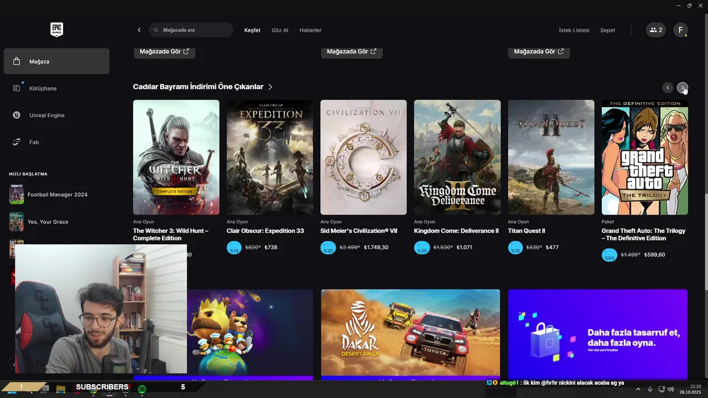Open the Dakar Desert Rally banner
The height and width of the screenshot is (398, 708).
[410, 334]
